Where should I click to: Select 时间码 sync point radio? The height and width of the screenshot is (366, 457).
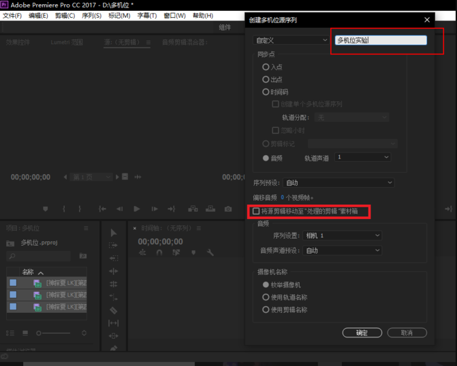[x=266, y=92]
